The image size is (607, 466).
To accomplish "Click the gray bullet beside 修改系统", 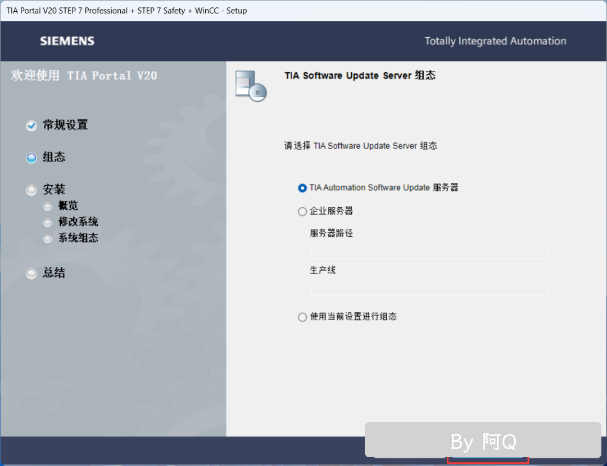I will [x=48, y=222].
